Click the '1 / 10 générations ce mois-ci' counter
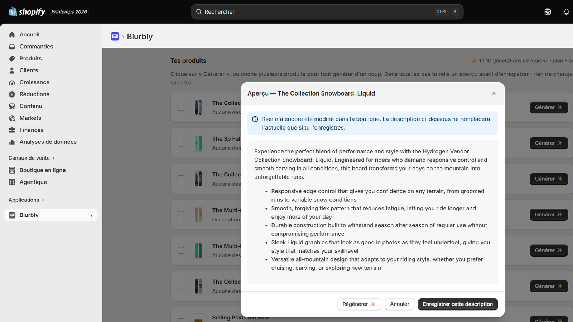This screenshot has width=573, height=322. [514, 61]
